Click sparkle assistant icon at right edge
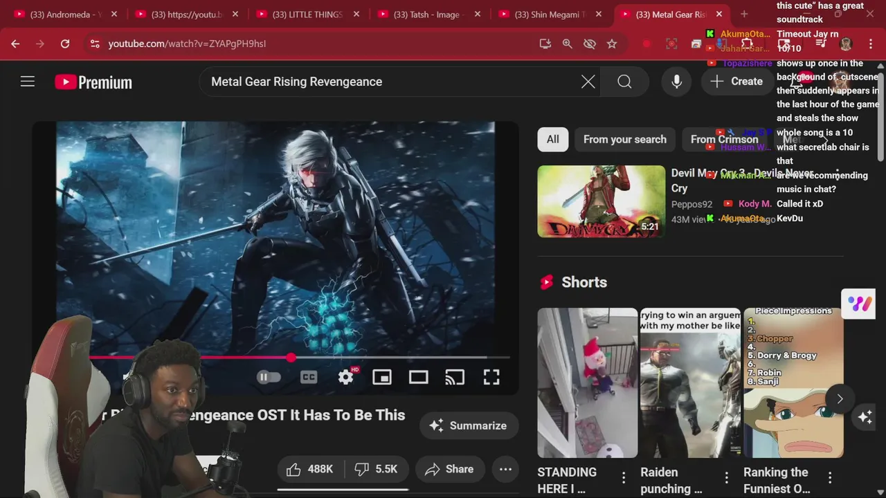 (x=865, y=416)
